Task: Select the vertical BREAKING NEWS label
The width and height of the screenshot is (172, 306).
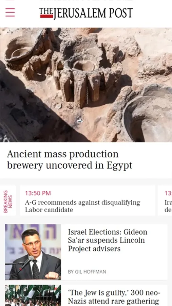Action: coord(8,201)
